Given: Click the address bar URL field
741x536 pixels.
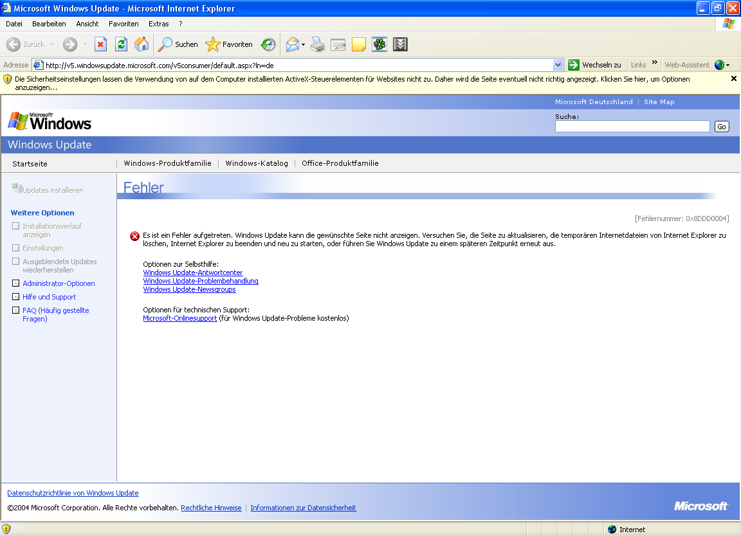Looking at the screenshot, I should [298, 65].
